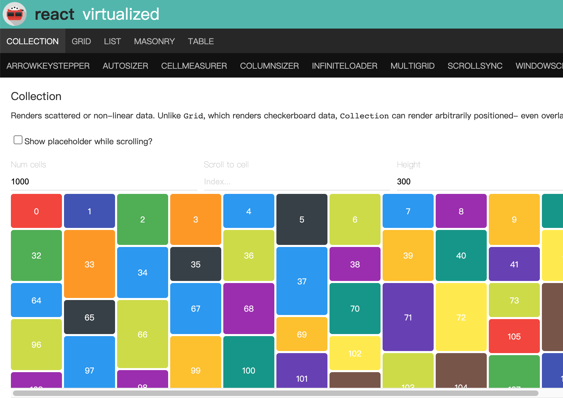Click the lime cell 36
The image size is (563, 398).
click(x=249, y=255)
